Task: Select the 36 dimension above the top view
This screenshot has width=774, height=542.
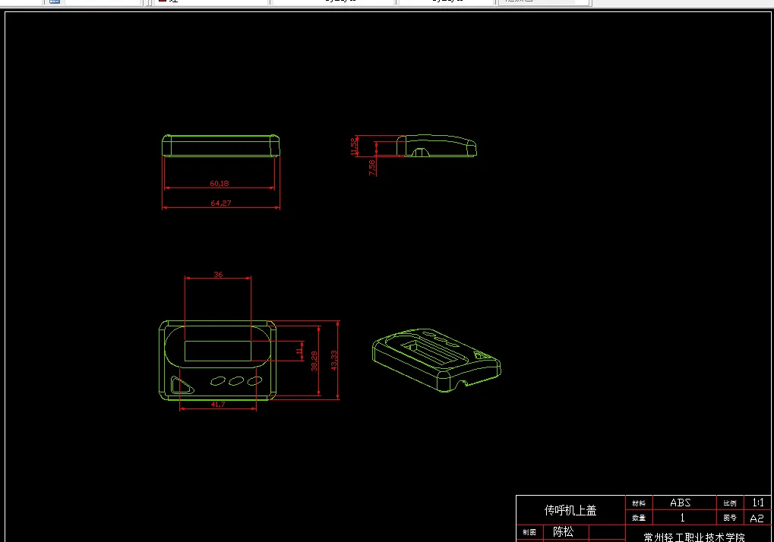Action: 218,274
